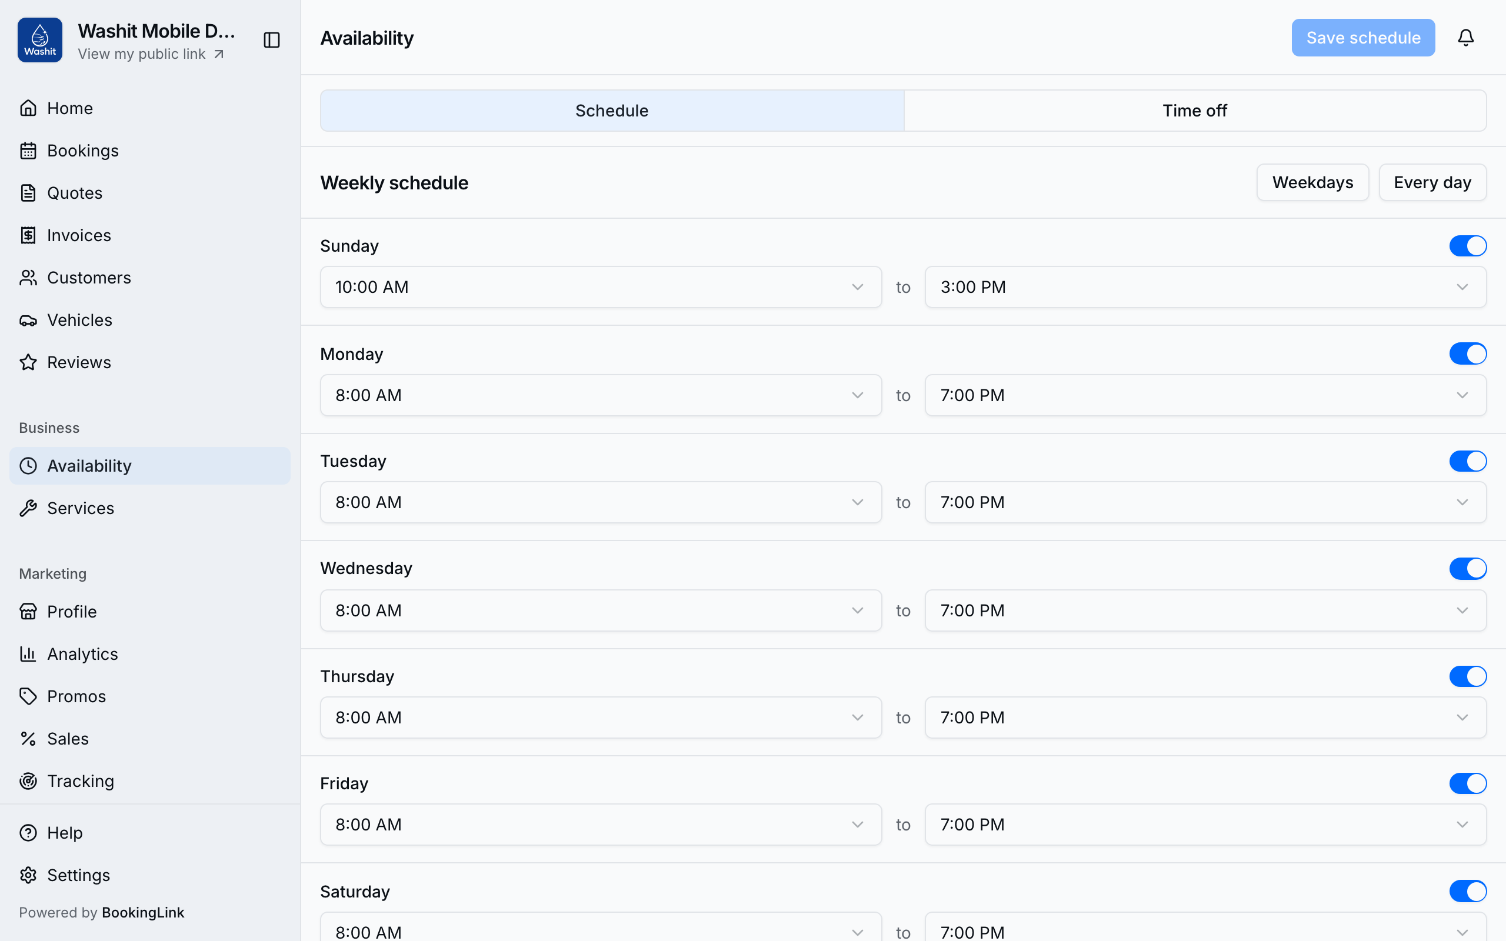Open View my public link
This screenshot has width=1506, height=941.
(x=151, y=54)
